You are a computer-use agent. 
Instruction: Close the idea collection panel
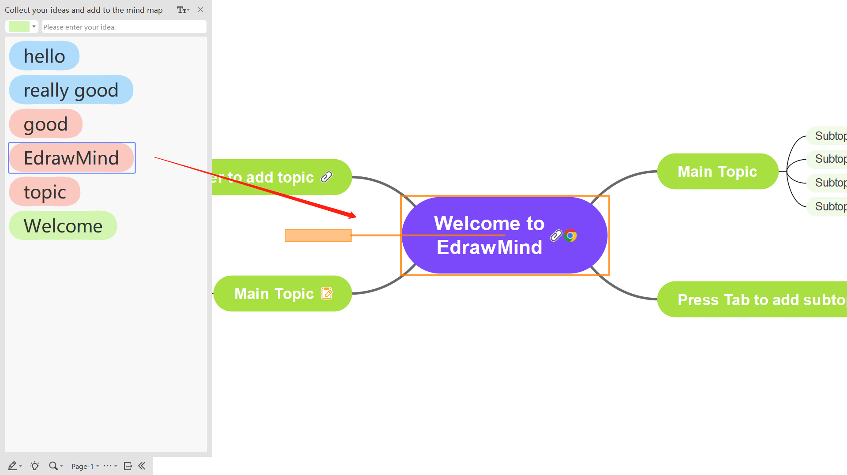coord(201,9)
